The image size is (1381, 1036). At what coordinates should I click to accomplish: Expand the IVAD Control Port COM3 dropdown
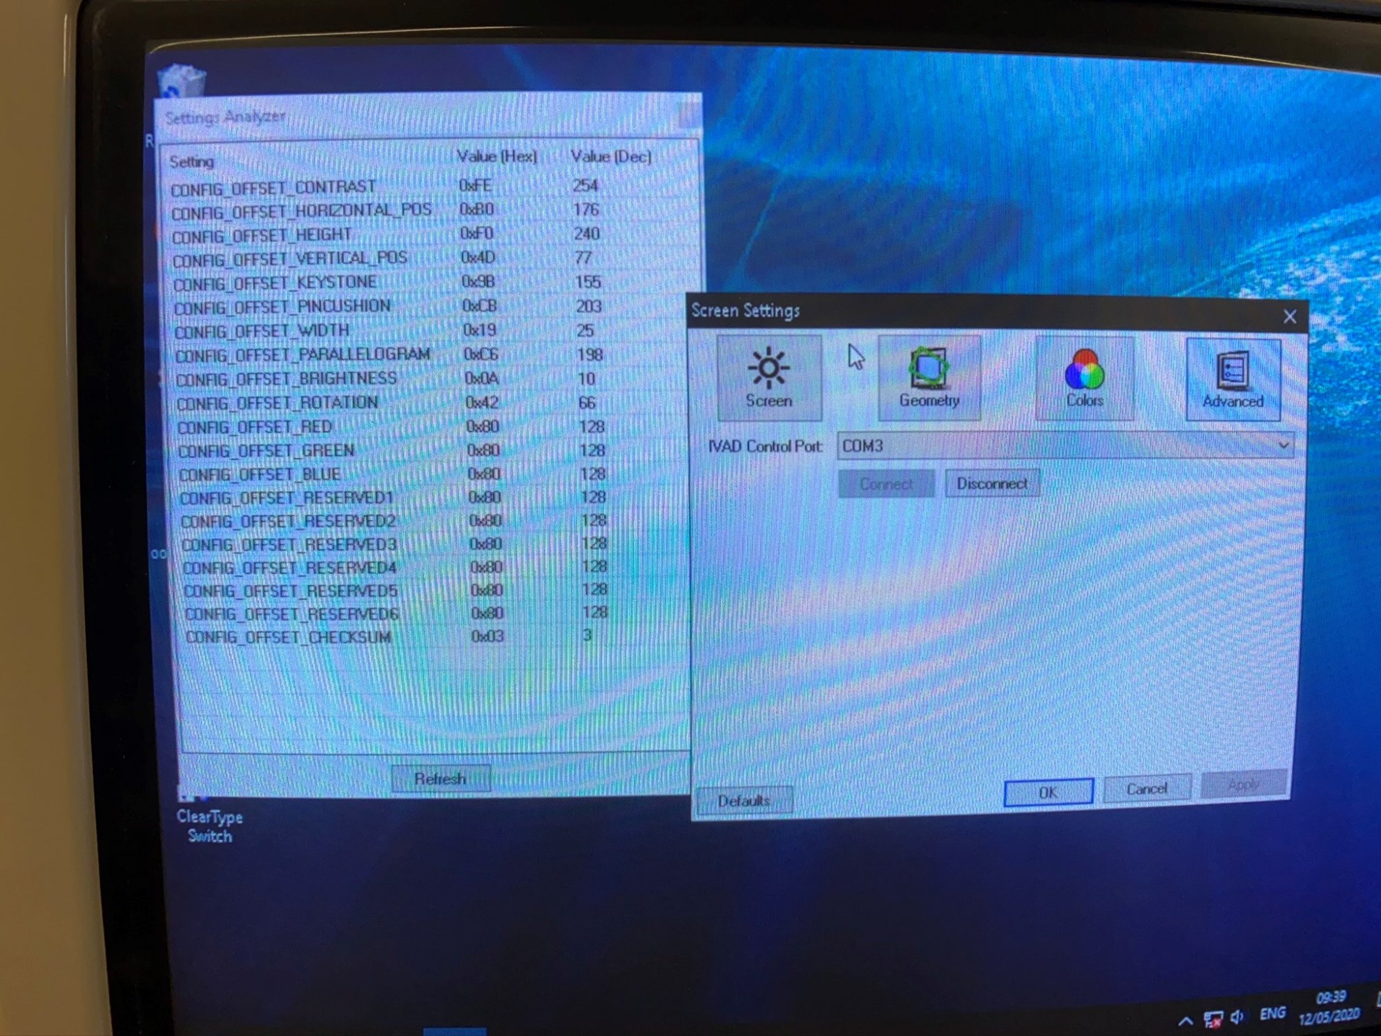1283,445
